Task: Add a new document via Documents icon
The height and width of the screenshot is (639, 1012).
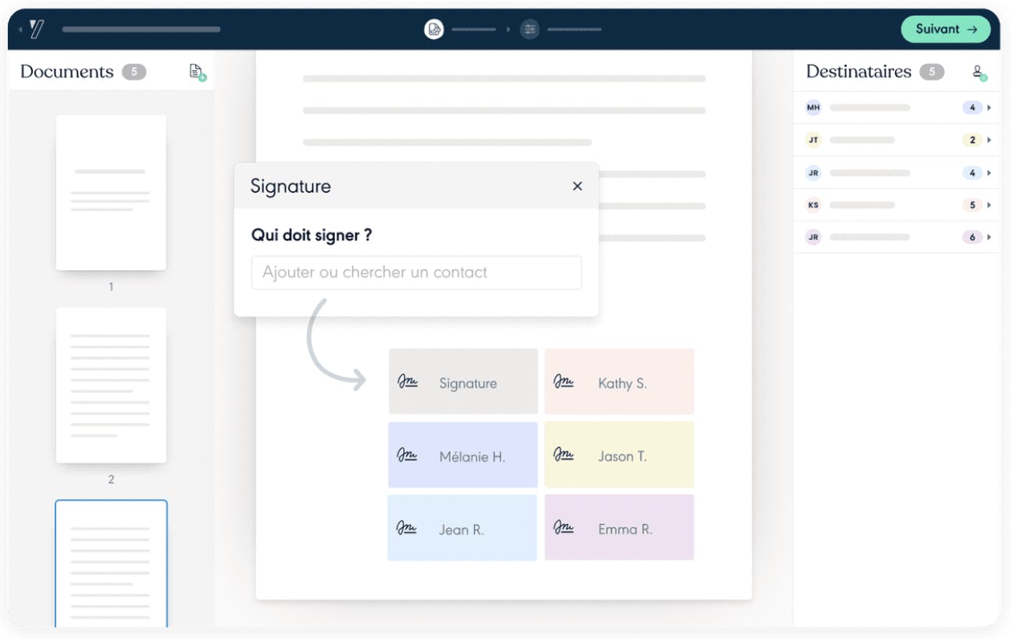Action: click(198, 72)
